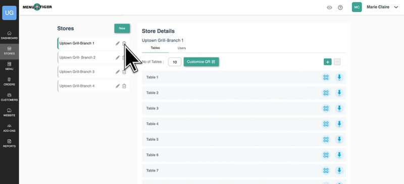Expand the Marie Claire account dropdown

pyautogui.click(x=396, y=8)
